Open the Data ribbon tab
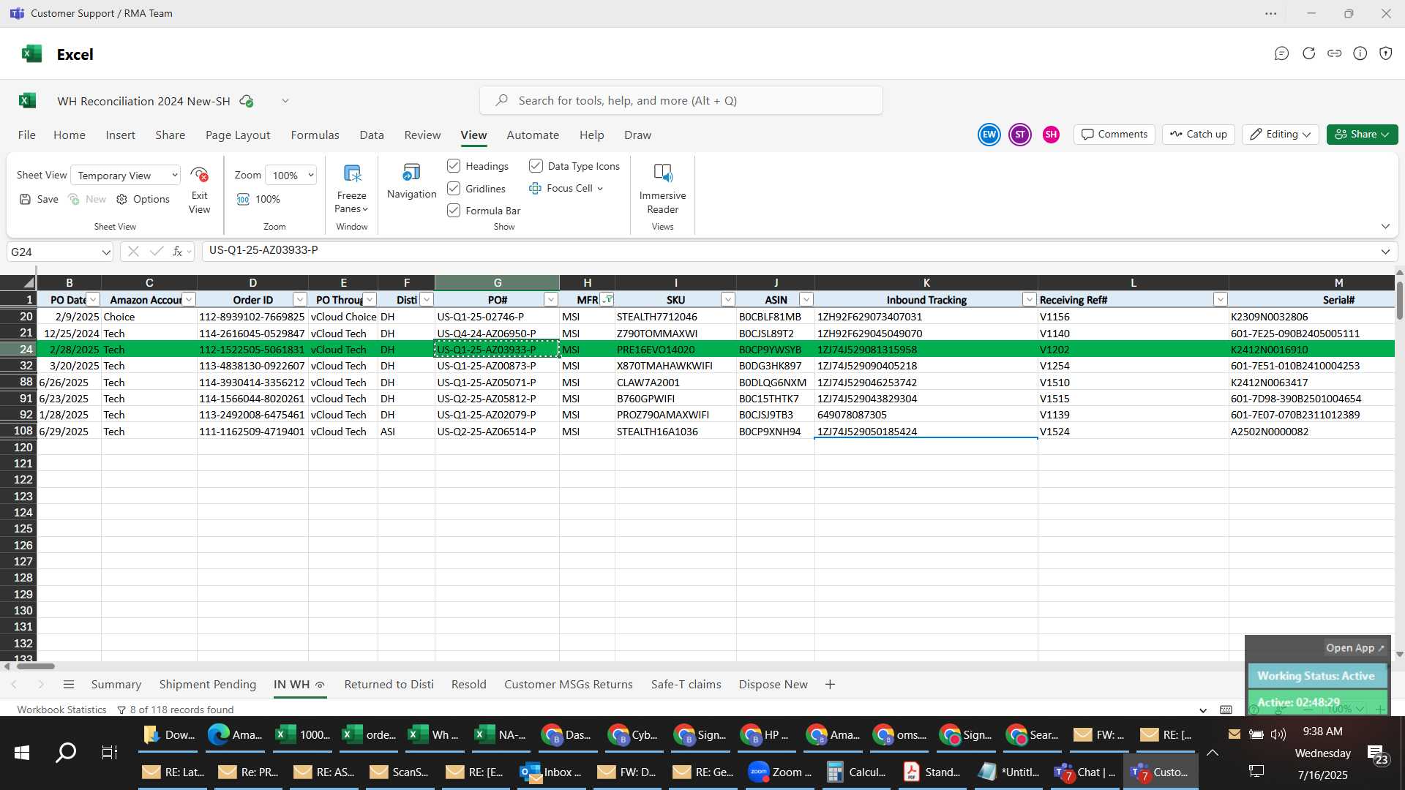 pos(372,135)
